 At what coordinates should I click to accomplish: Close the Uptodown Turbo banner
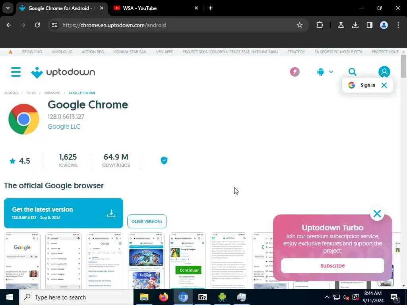(x=377, y=214)
